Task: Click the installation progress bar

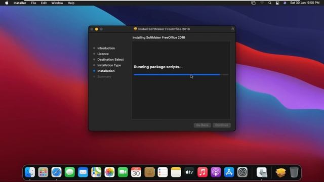Action: (x=181, y=74)
